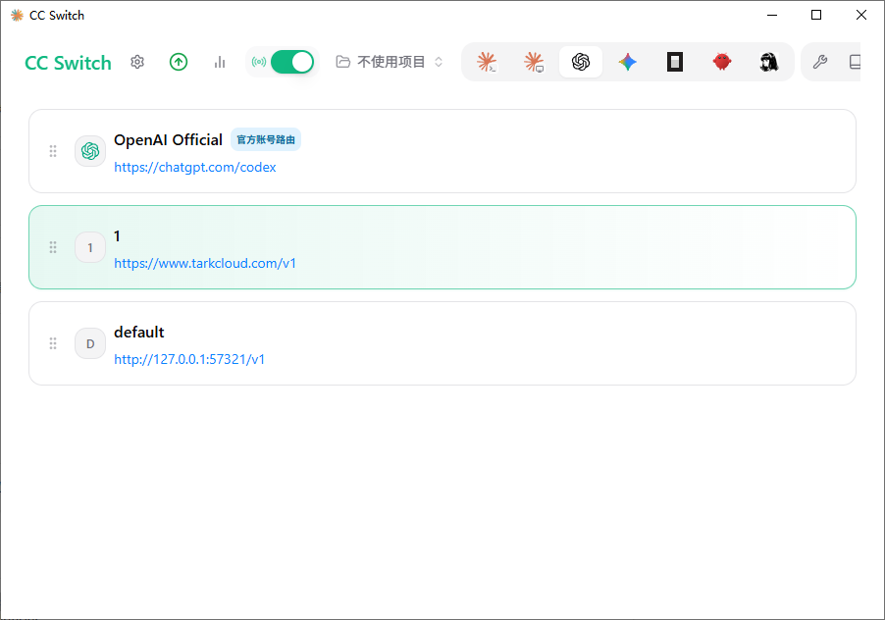
Task: Select the OpenAI Official provider name
Action: click(x=168, y=140)
